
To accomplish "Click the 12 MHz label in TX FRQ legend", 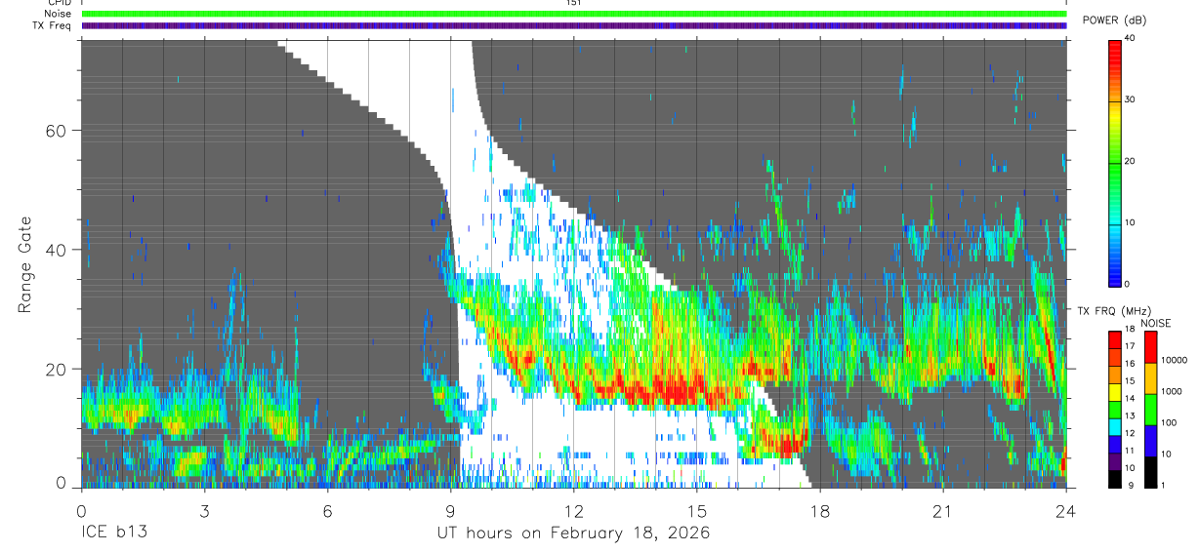I will tap(1131, 432).
